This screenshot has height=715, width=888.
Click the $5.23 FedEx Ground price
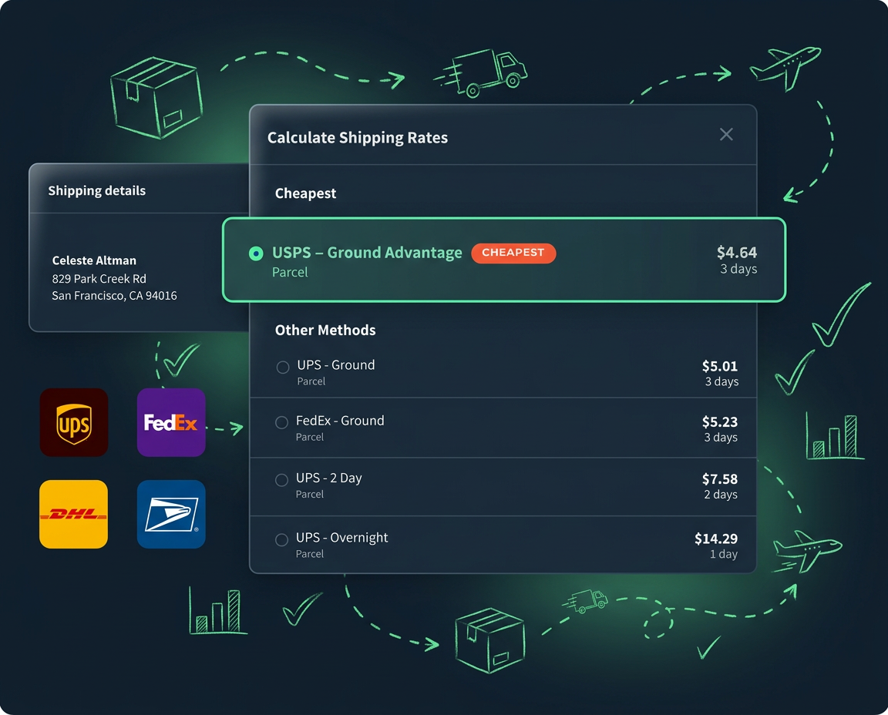tap(720, 421)
